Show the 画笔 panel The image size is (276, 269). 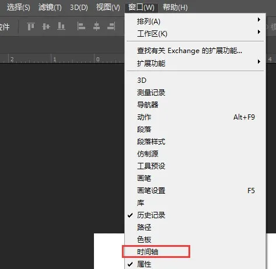tap(195, 178)
